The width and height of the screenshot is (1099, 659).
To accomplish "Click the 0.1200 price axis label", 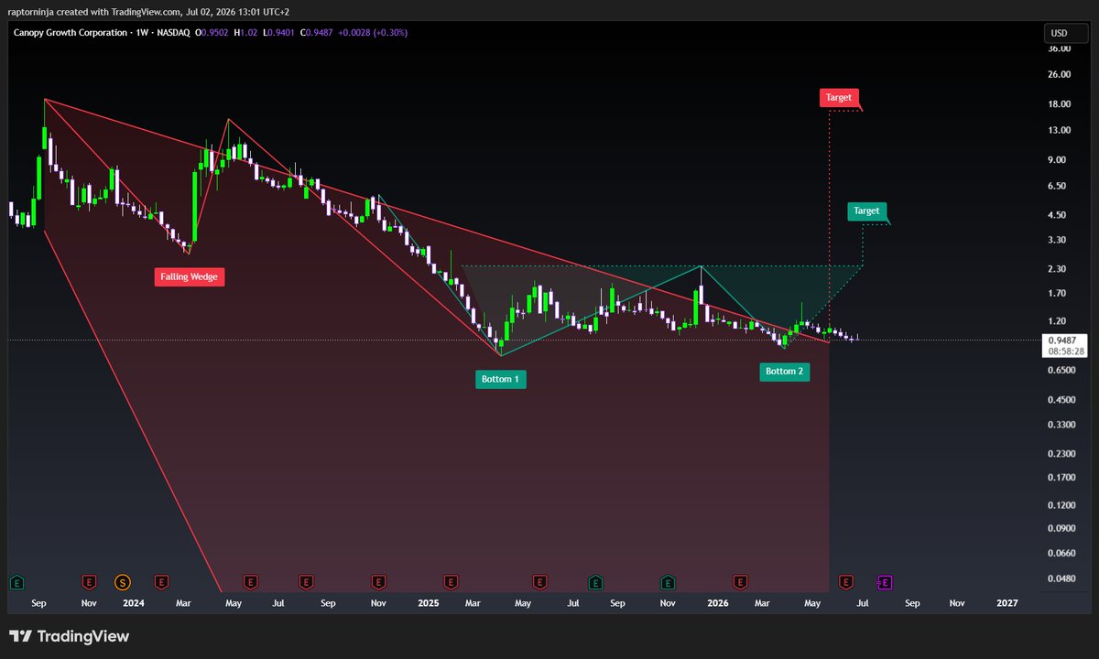I will [1062, 505].
